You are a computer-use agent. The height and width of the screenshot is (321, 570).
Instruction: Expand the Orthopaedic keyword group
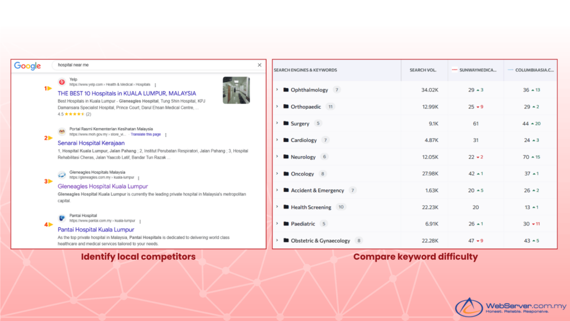pos(277,106)
